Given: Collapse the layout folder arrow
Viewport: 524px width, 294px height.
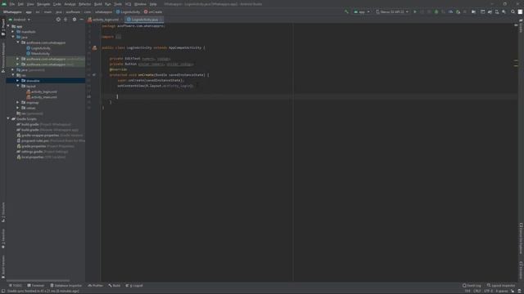Looking at the screenshot, I should point(18,86).
